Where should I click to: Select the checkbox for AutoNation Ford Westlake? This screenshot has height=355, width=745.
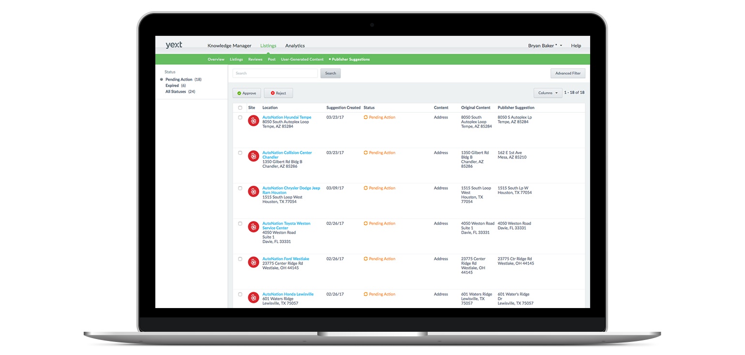[x=240, y=259]
